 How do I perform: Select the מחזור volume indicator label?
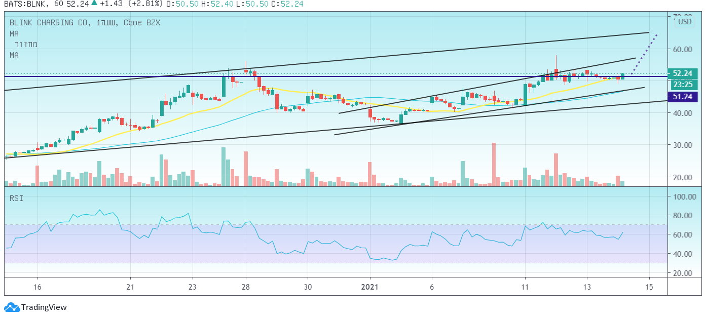pyautogui.click(x=25, y=44)
